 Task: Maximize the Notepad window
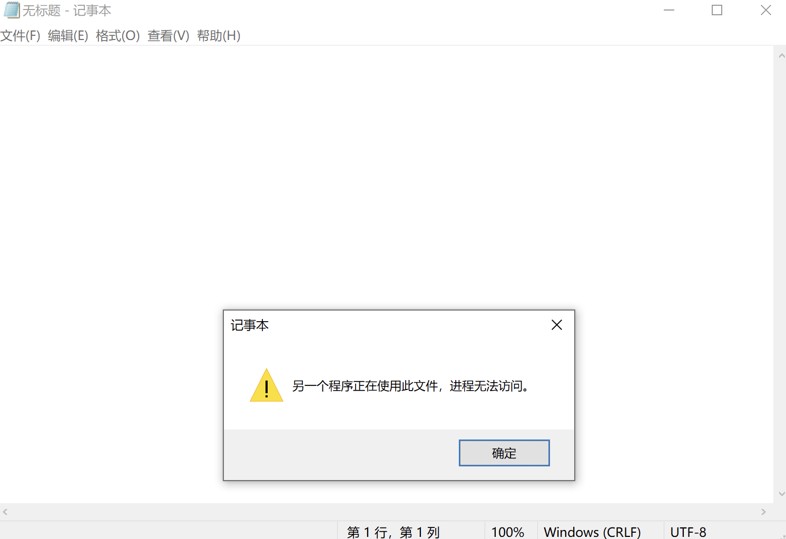717,10
